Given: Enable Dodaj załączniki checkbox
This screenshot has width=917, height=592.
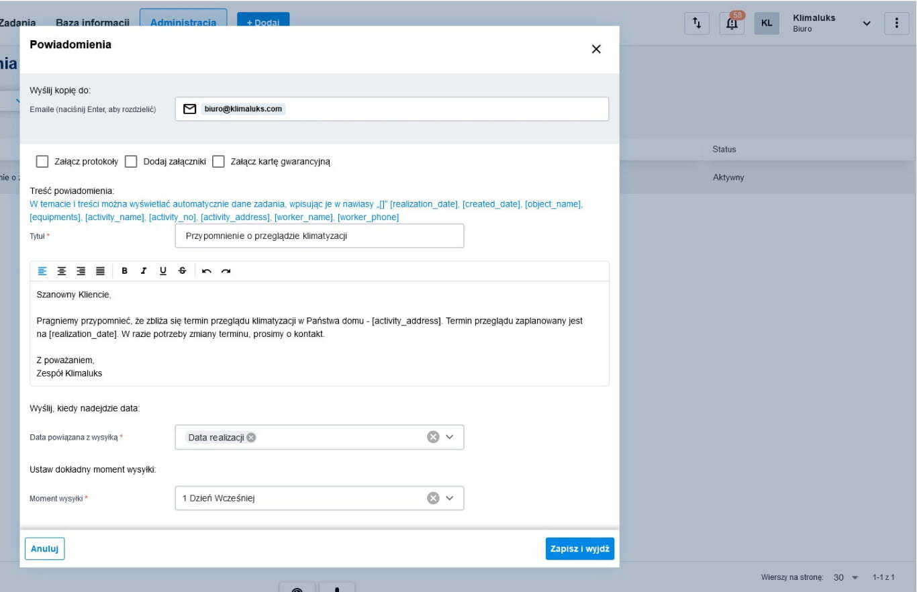Looking at the screenshot, I should (131, 162).
